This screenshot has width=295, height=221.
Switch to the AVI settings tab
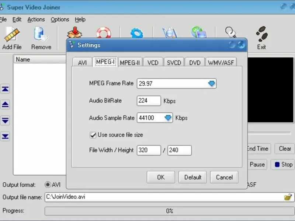point(82,62)
